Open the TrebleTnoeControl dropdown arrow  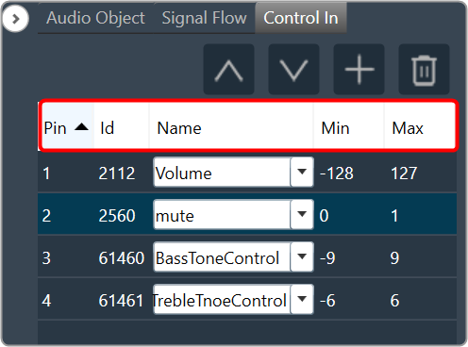click(302, 299)
